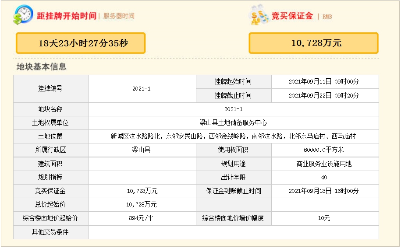
Task: Click the 总价起始价 label cell
Action: coord(51,205)
